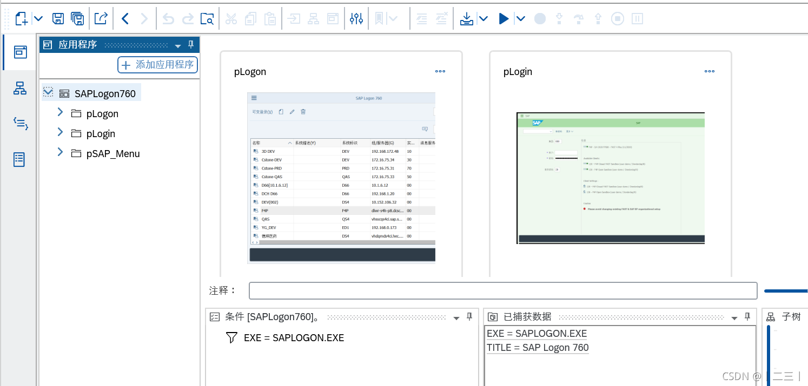Open the build dropdown arrow

484,19
